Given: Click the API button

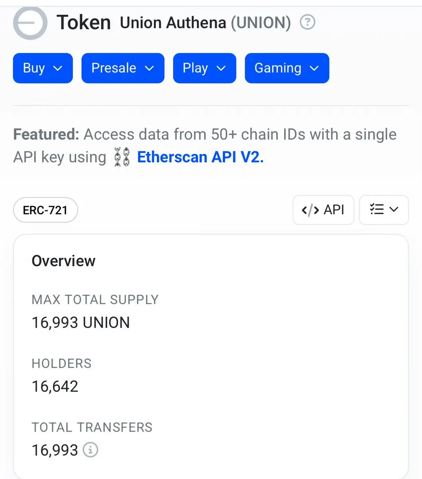Looking at the screenshot, I should (x=323, y=210).
